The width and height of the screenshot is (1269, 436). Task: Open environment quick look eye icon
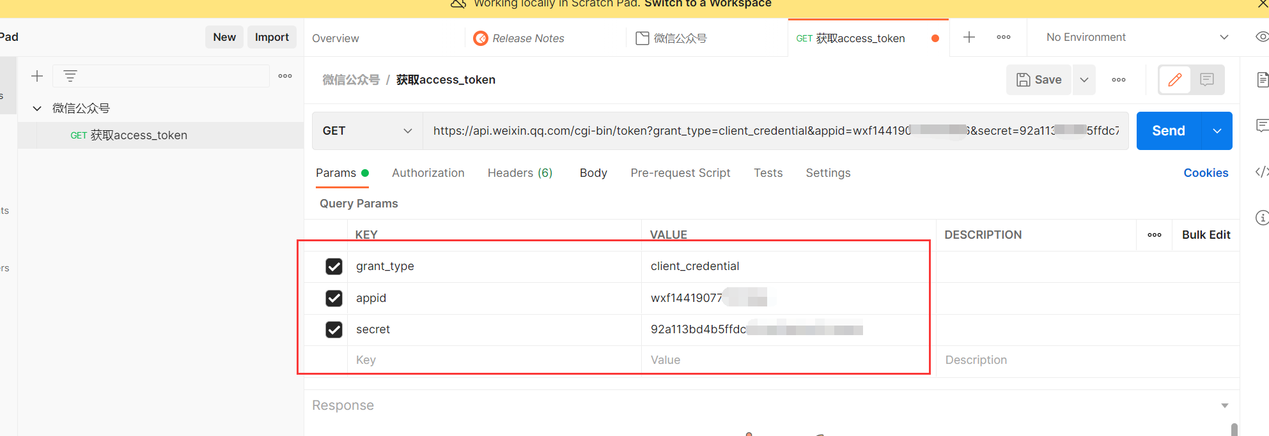(x=1262, y=36)
